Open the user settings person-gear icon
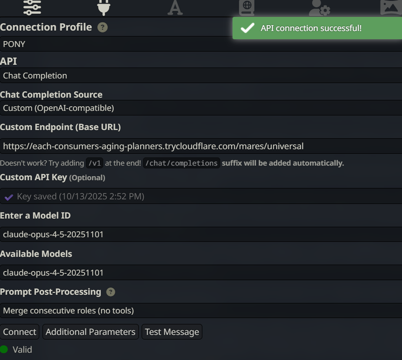Viewport: 402px width, 360px height. 319,7
